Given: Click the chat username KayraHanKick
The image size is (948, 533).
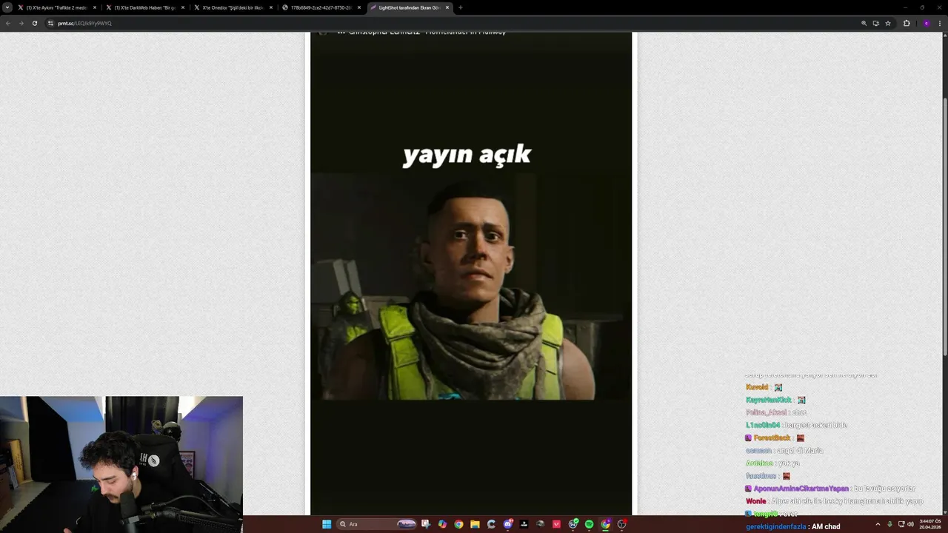Looking at the screenshot, I should (769, 400).
